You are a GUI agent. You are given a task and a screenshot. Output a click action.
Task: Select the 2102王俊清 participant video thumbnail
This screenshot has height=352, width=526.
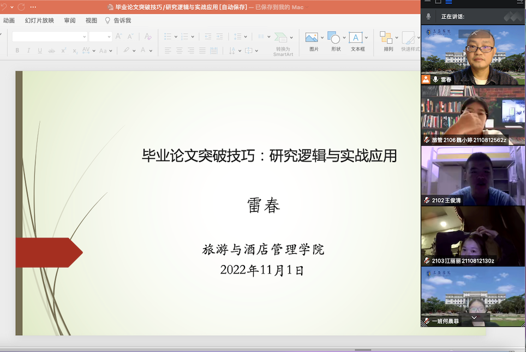point(473,175)
